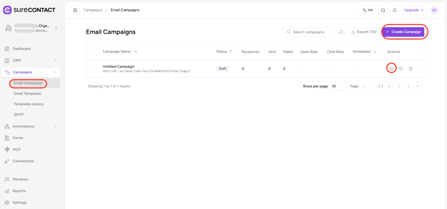Open the EN language selector

click(x=367, y=10)
